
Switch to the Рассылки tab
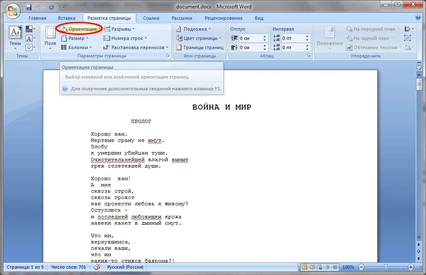point(182,18)
